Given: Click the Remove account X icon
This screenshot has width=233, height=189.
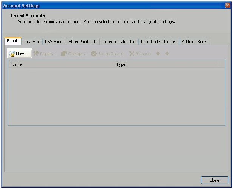Looking at the screenshot, I should [x=131, y=54].
